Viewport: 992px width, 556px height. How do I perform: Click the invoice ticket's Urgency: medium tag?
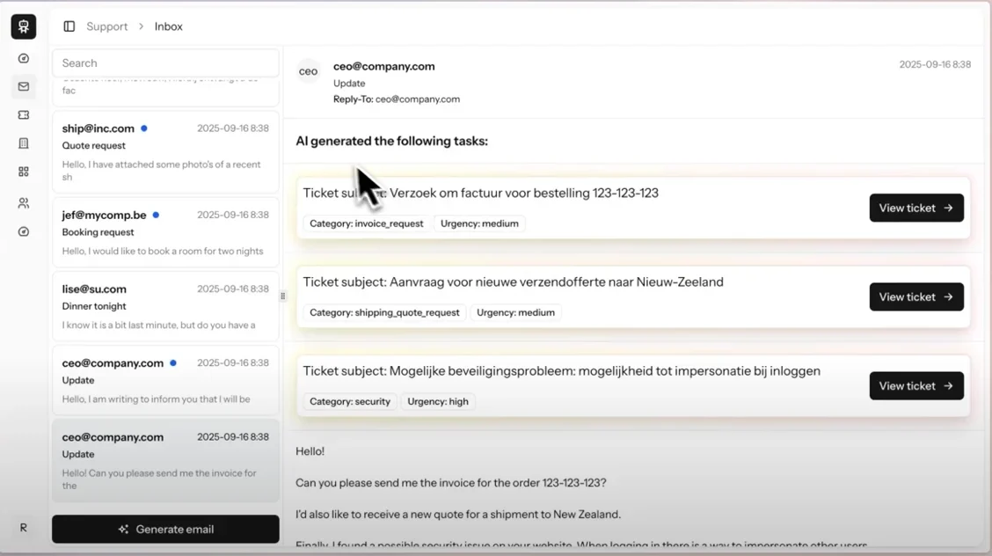479,223
